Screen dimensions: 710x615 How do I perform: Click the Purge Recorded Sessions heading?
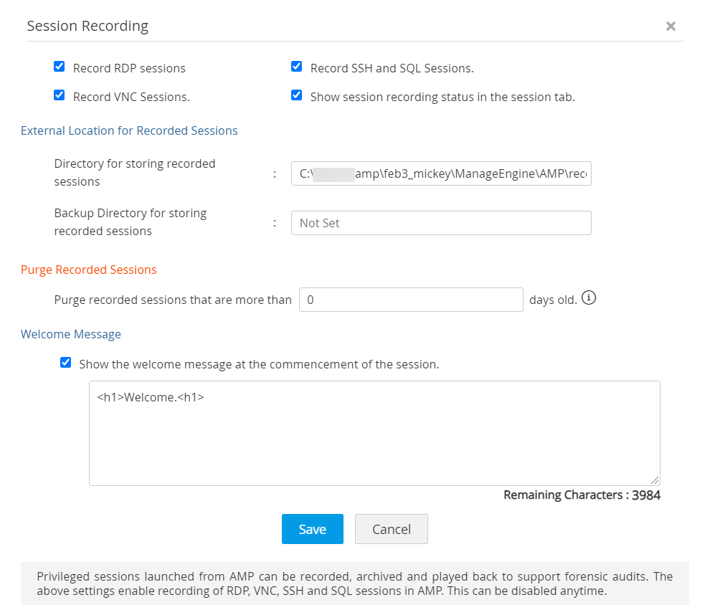pyautogui.click(x=89, y=270)
